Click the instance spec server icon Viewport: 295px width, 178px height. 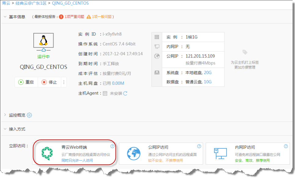[157, 37]
